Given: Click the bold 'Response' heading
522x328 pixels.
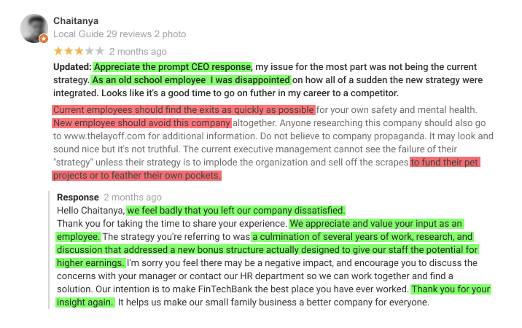Looking at the screenshot, I should 78,197.
